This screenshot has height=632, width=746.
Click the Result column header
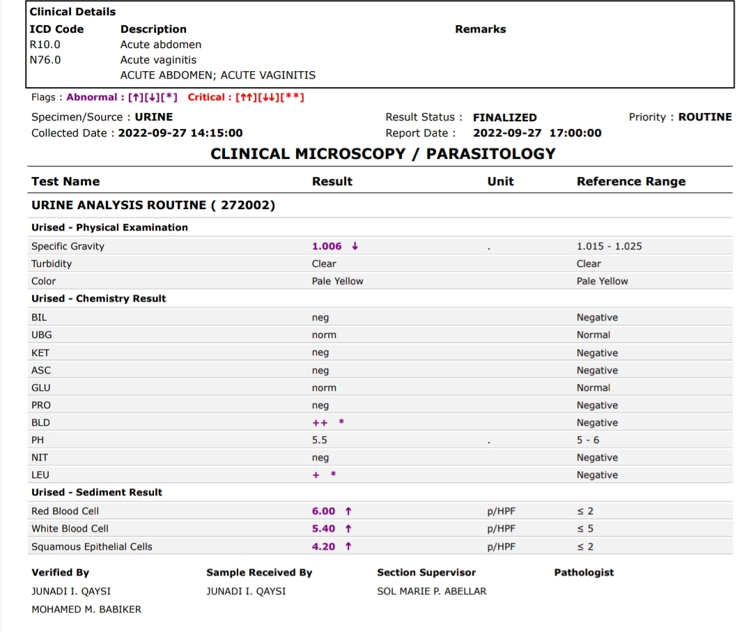pos(332,181)
